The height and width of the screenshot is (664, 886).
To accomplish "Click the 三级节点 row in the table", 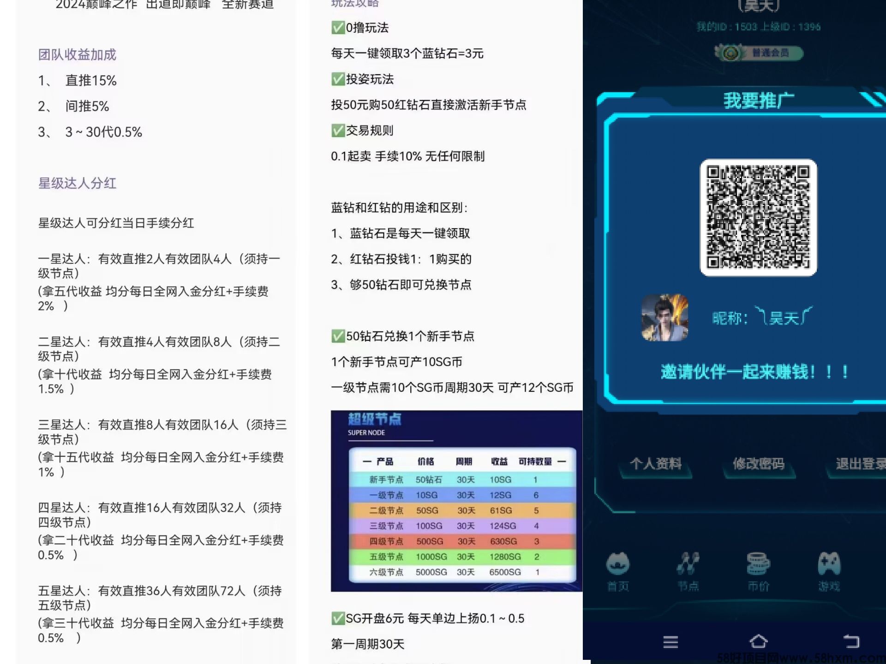I will click(x=463, y=526).
